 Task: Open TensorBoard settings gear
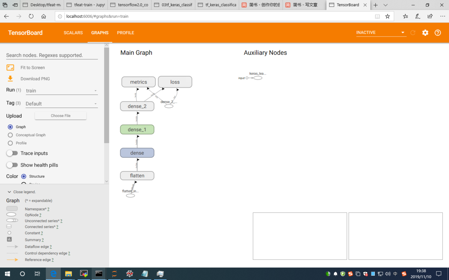[425, 33]
